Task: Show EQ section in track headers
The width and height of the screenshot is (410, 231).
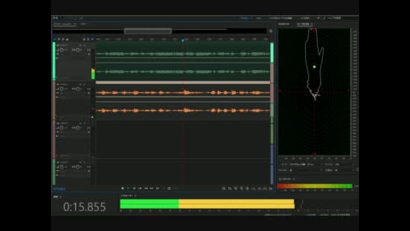Action: pyautogui.click(x=67, y=39)
